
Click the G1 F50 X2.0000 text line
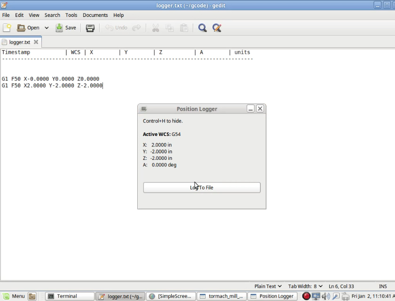coord(52,85)
